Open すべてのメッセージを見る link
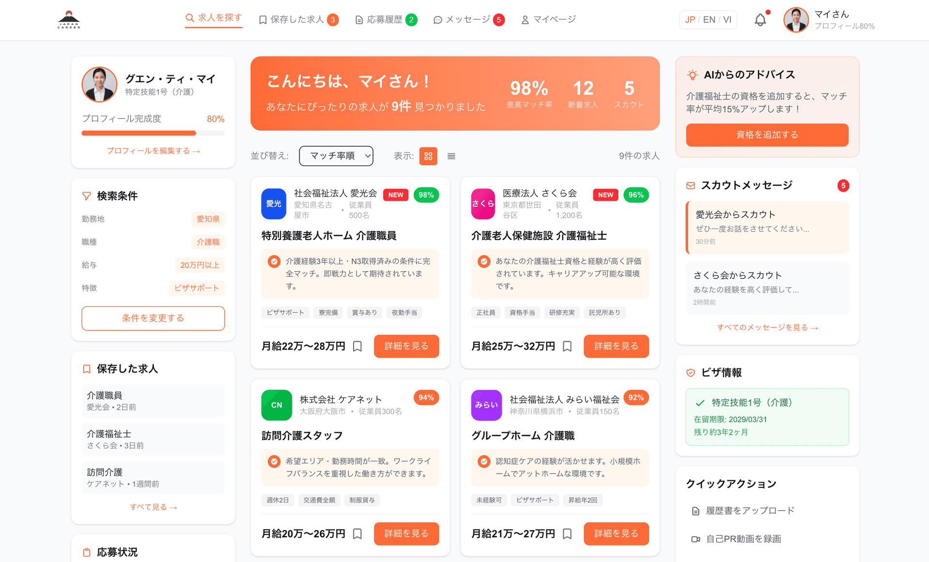929x562 pixels. [x=767, y=327]
